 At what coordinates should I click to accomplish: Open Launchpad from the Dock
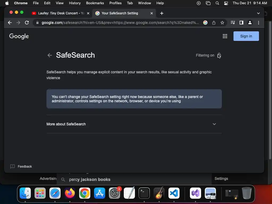[40, 193]
